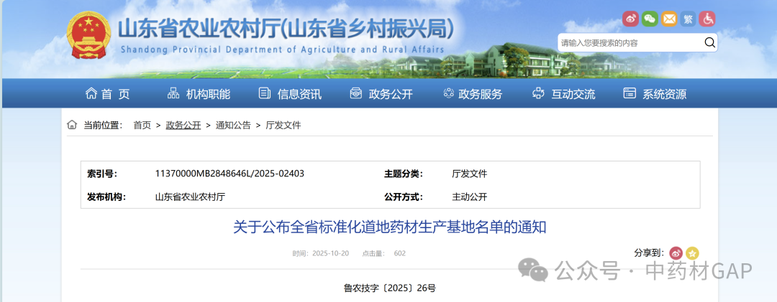Open the Weibo icon in the header

631,19
